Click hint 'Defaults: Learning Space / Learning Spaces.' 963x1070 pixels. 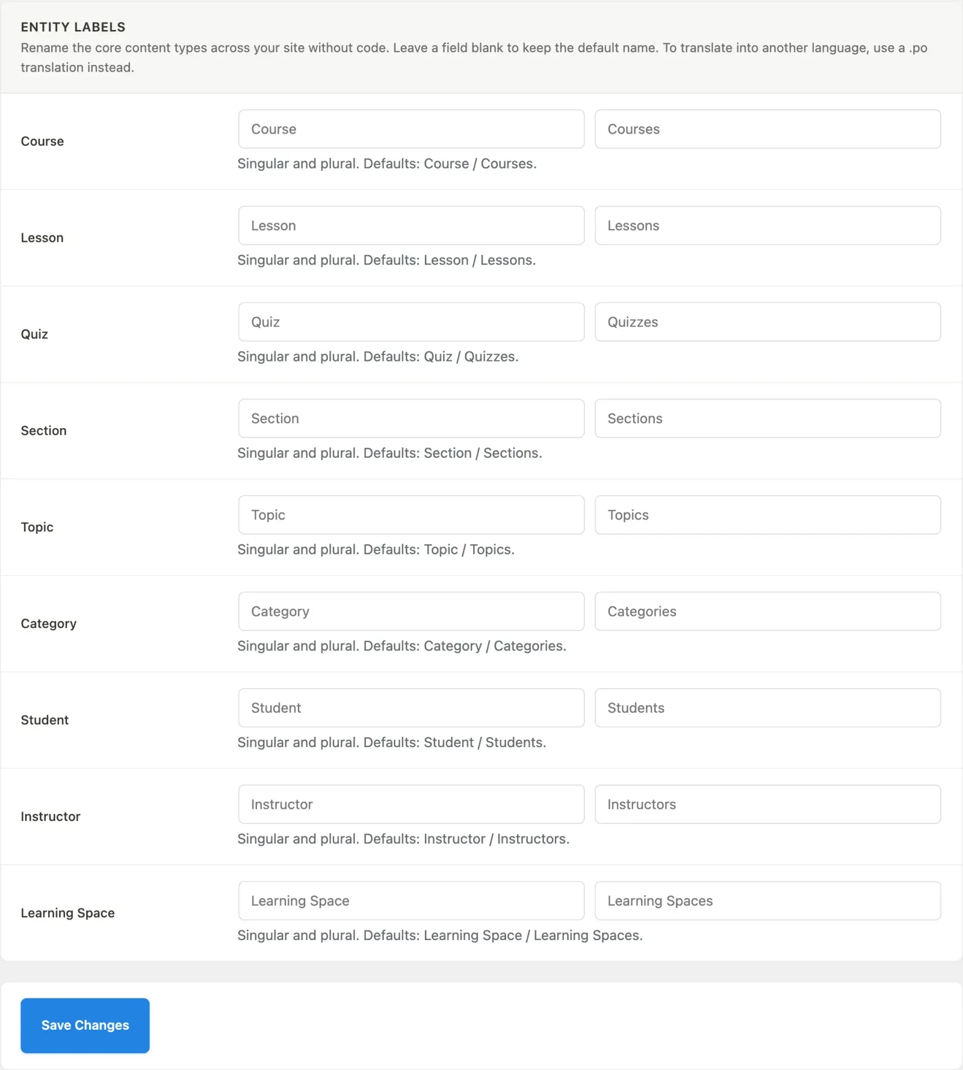tap(503, 935)
